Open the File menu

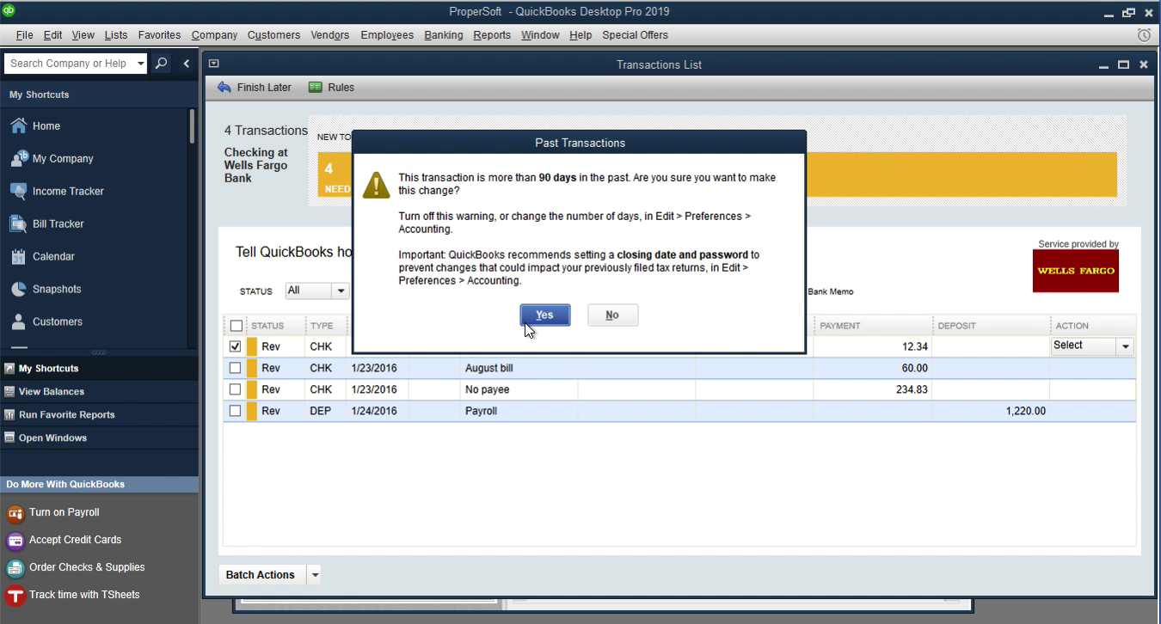24,35
